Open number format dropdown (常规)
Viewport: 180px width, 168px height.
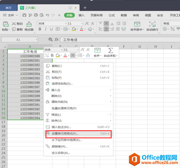pos(171,23)
